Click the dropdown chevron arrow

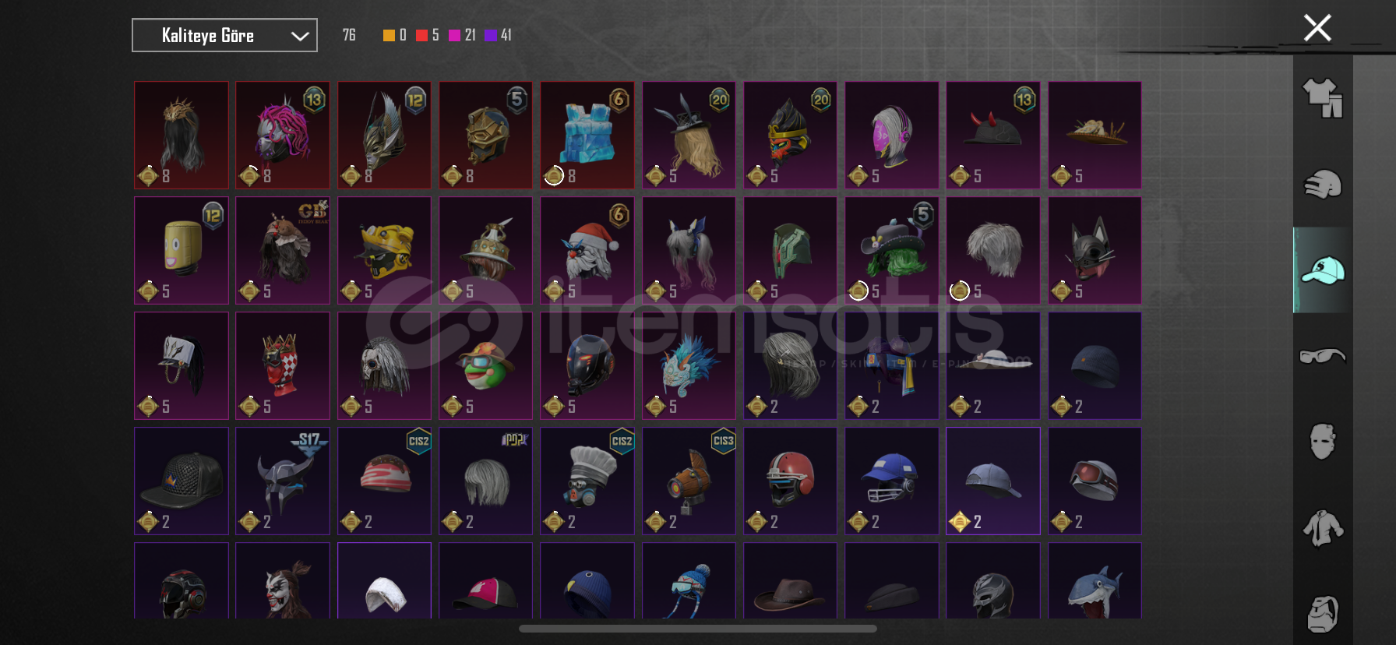pos(300,36)
